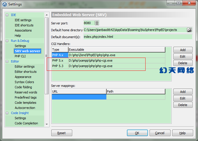Edit the selected CGI handler
The height and width of the screenshot is (141, 198).
point(183,56)
